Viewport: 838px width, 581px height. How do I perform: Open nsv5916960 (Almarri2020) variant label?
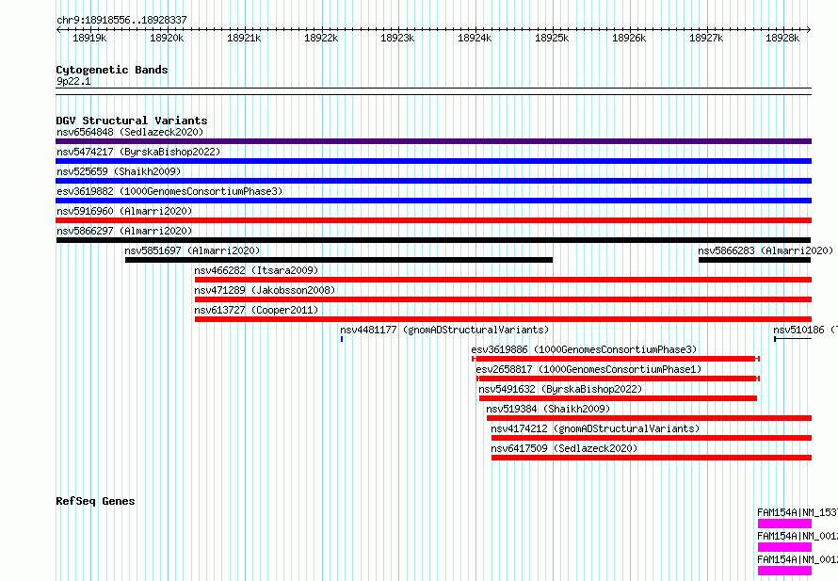[x=124, y=211]
